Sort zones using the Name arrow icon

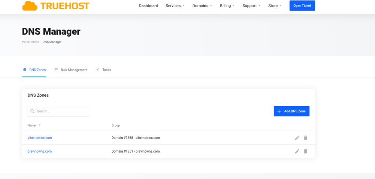click(40, 126)
